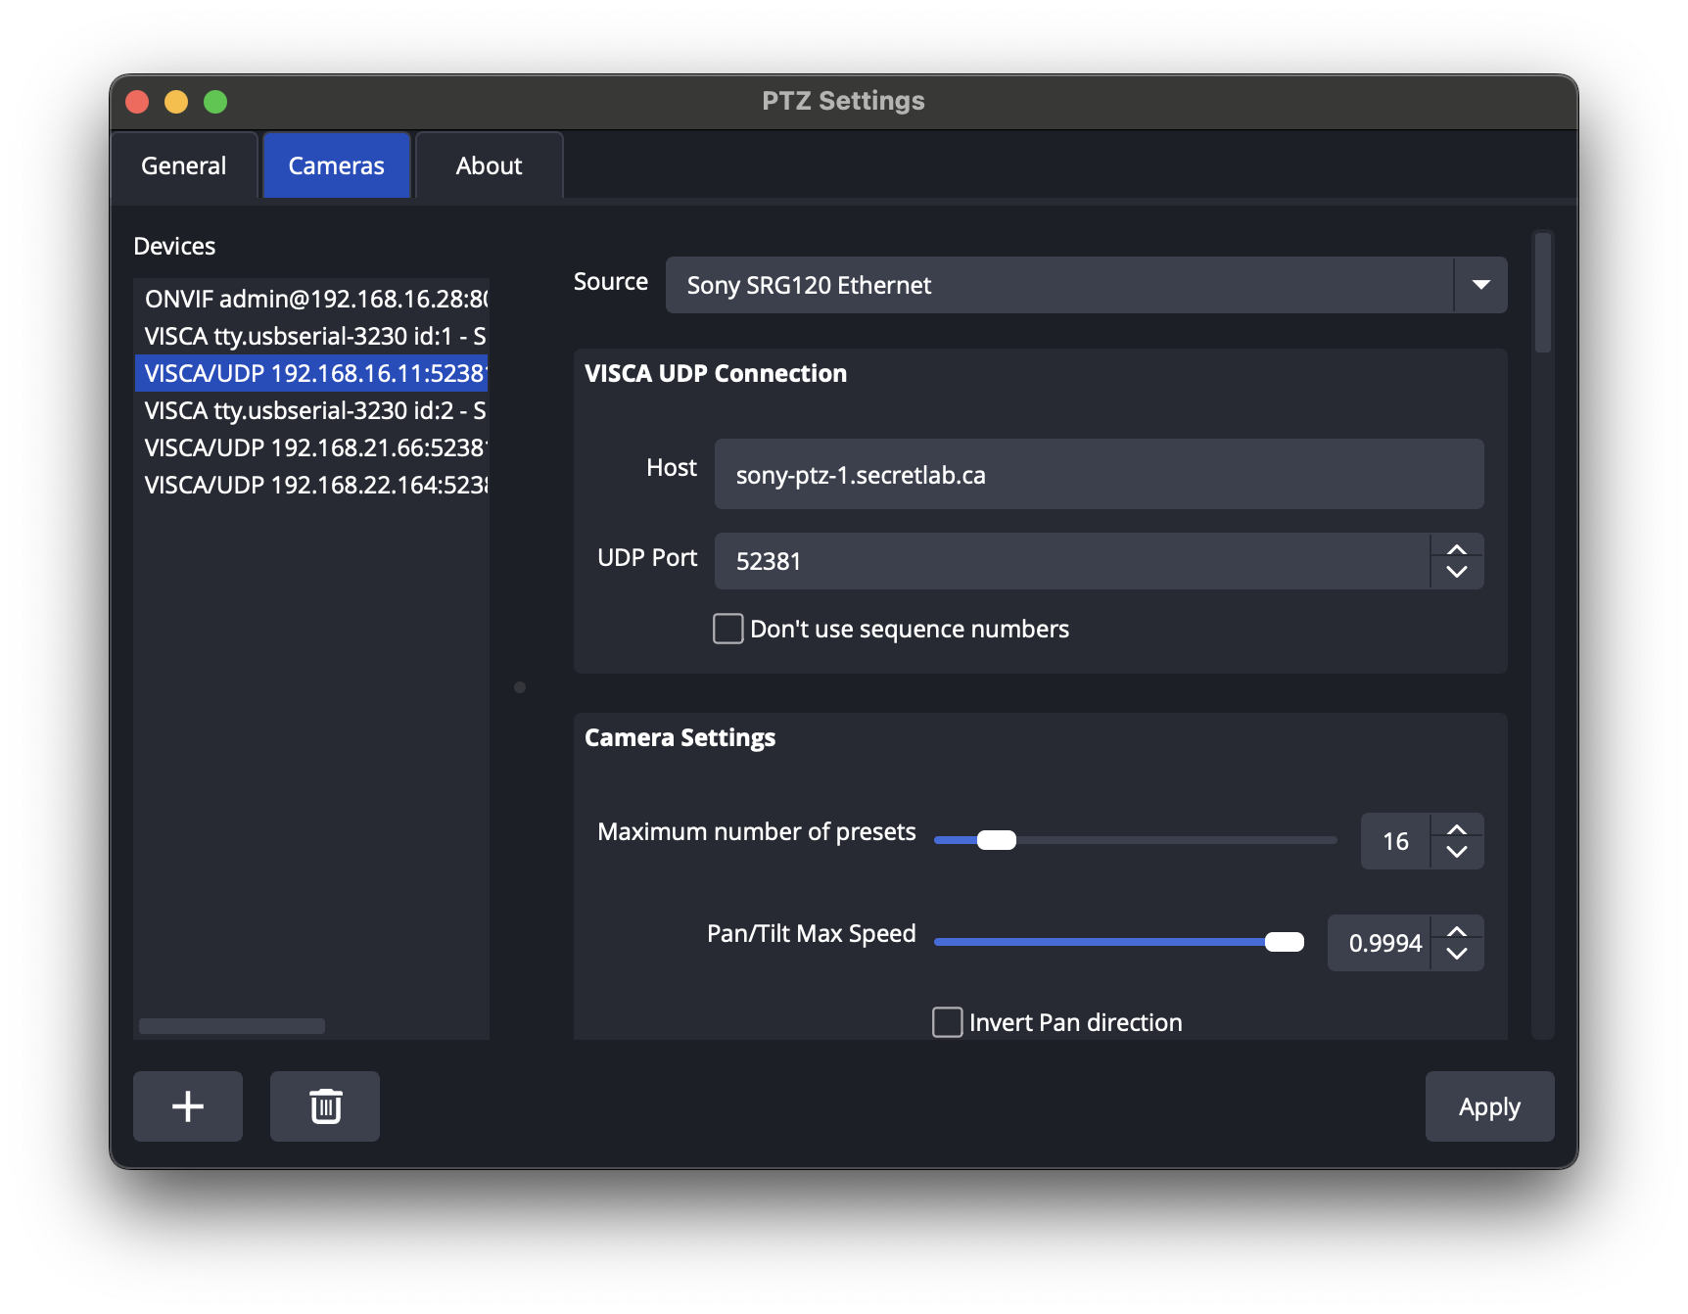Increase Pan/Tilt Max Speed with the stepper

point(1456,929)
